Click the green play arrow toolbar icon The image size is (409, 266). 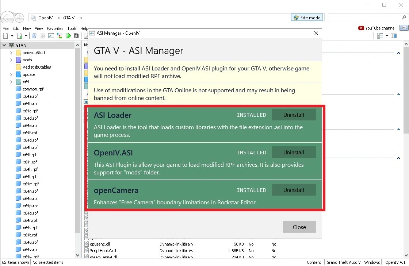coord(68,36)
